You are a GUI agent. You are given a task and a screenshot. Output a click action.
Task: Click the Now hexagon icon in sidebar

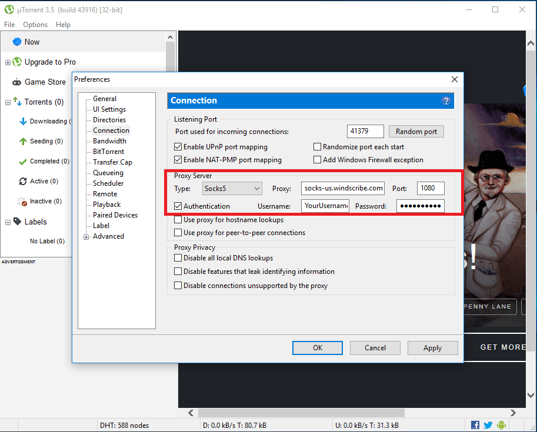pos(17,42)
